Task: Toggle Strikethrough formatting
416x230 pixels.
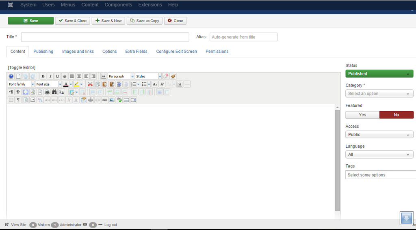Action: click(65, 76)
